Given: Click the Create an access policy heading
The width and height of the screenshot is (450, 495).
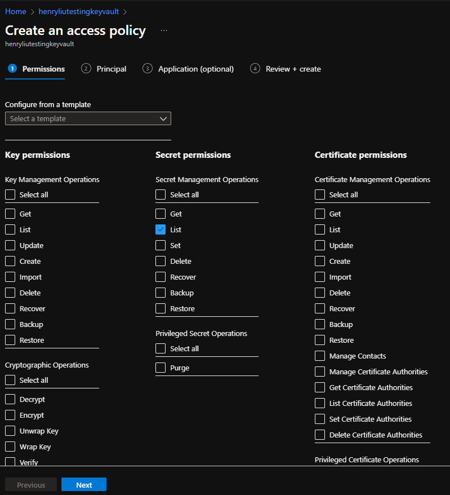Looking at the screenshot, I should [x=75, y=30].
